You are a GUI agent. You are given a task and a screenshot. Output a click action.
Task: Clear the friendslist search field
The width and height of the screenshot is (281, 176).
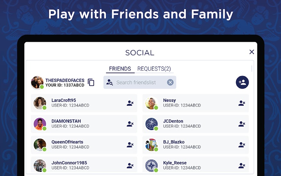point(170,83)
